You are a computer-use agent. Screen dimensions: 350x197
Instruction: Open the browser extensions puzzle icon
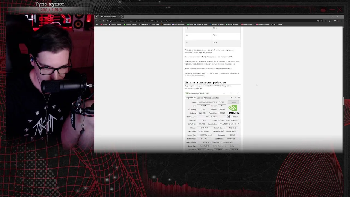(329, 21)
